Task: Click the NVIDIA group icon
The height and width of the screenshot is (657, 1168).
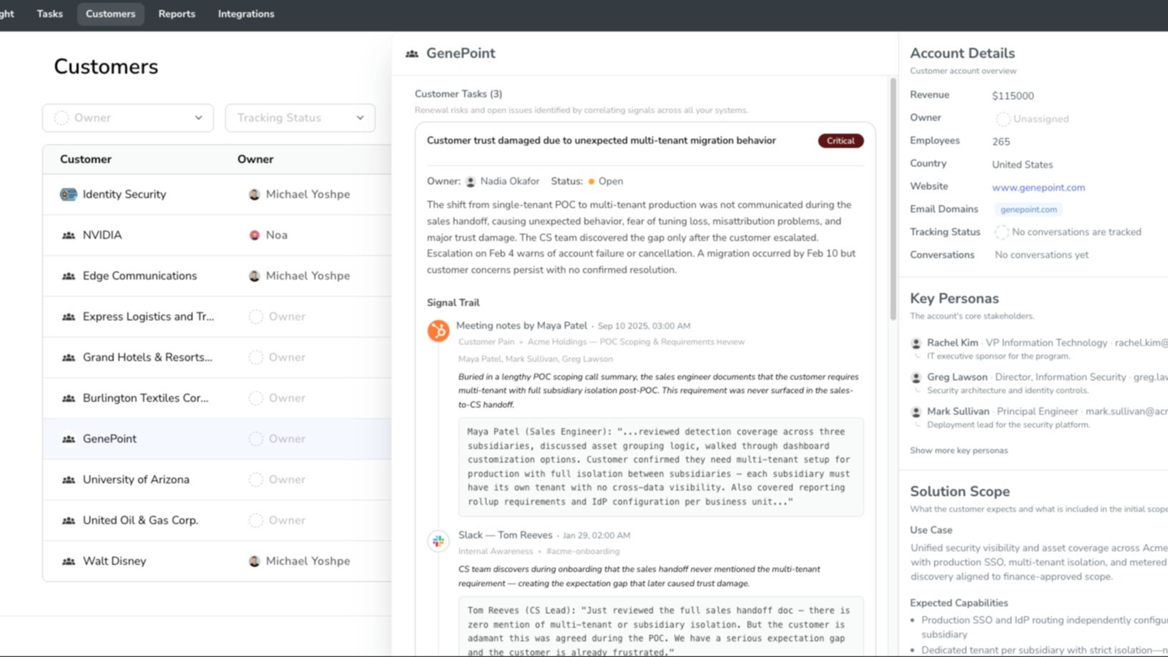Action: (x=69, y=235)
